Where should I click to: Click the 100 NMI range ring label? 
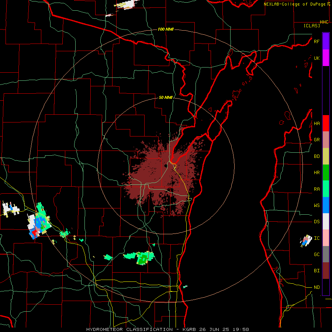click(166, 29)
